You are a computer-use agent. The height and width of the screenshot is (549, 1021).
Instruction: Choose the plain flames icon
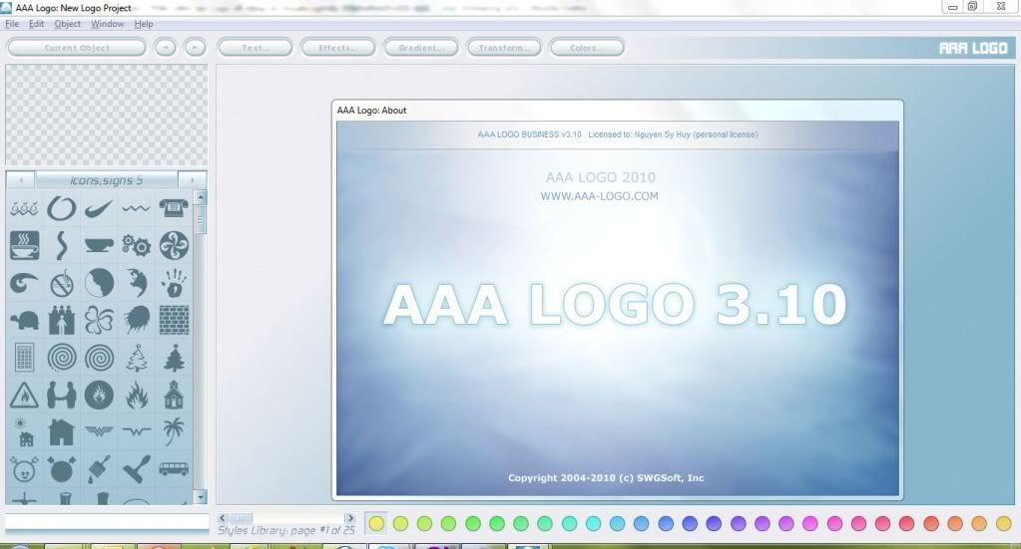[x=136, y=395]
